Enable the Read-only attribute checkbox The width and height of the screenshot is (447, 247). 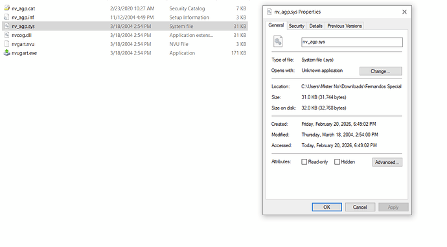[304, 161]
